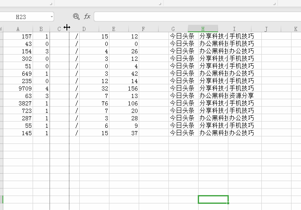Click the cell with value 649
Screen dimensions: 301x210
(18, 74)
